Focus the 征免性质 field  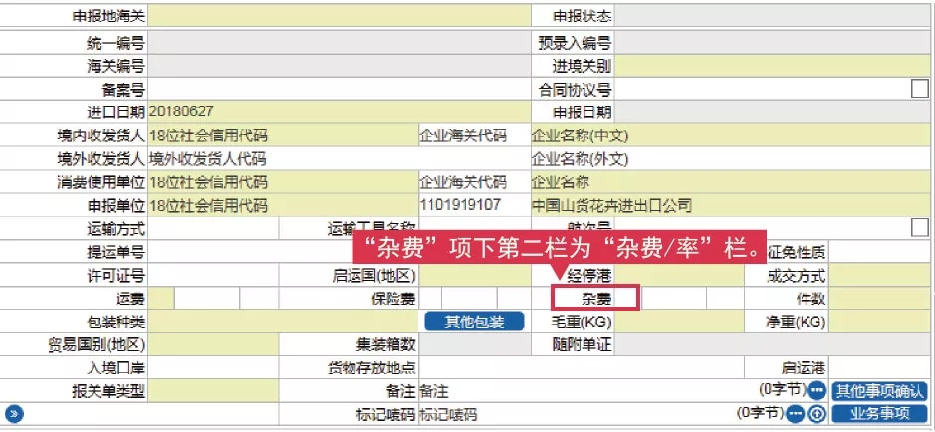click(880, 252)
